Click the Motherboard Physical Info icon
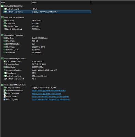 [2, 59]
